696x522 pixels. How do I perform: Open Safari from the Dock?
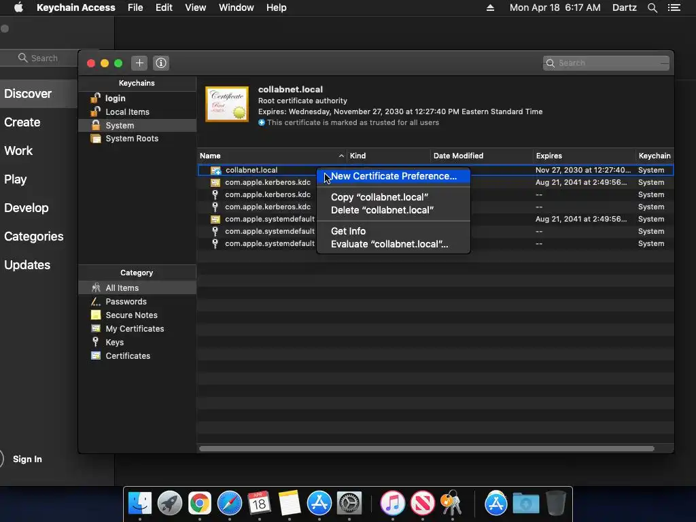[x=230, y=504]
